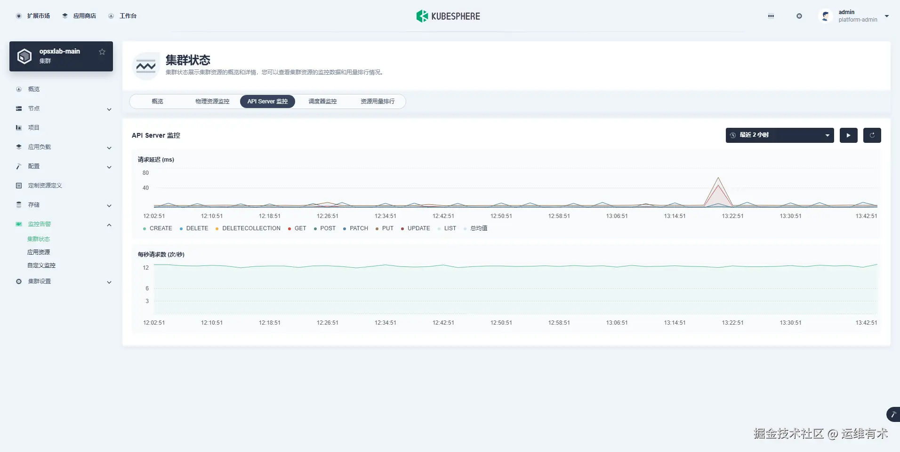Screen dimensions: 900x452
Task: Open the 应用商店 from the top bar
Action: (x=85, y=16)
